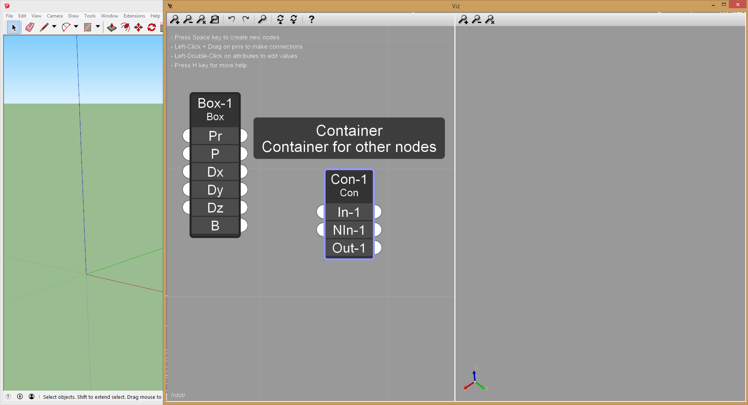Open the Extensions menu

[134, 16]
